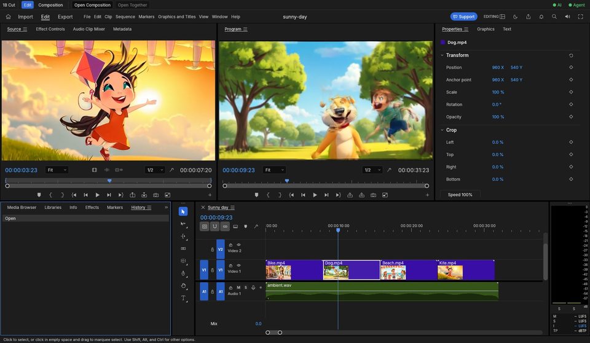
Task: Switch to Effect Controls tab
Action: click(50, 29)
